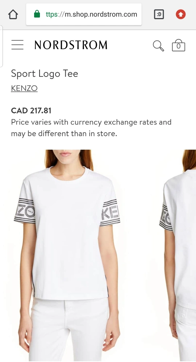196x362 pixels.
Task: Click the zero count on the bag
Action: pyautogui.click(x=179, y=46)
